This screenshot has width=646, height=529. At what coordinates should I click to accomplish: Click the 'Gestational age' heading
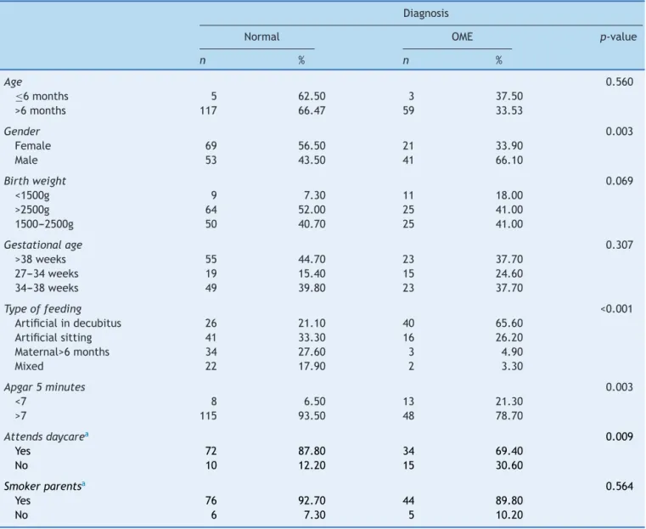point(42,245)
